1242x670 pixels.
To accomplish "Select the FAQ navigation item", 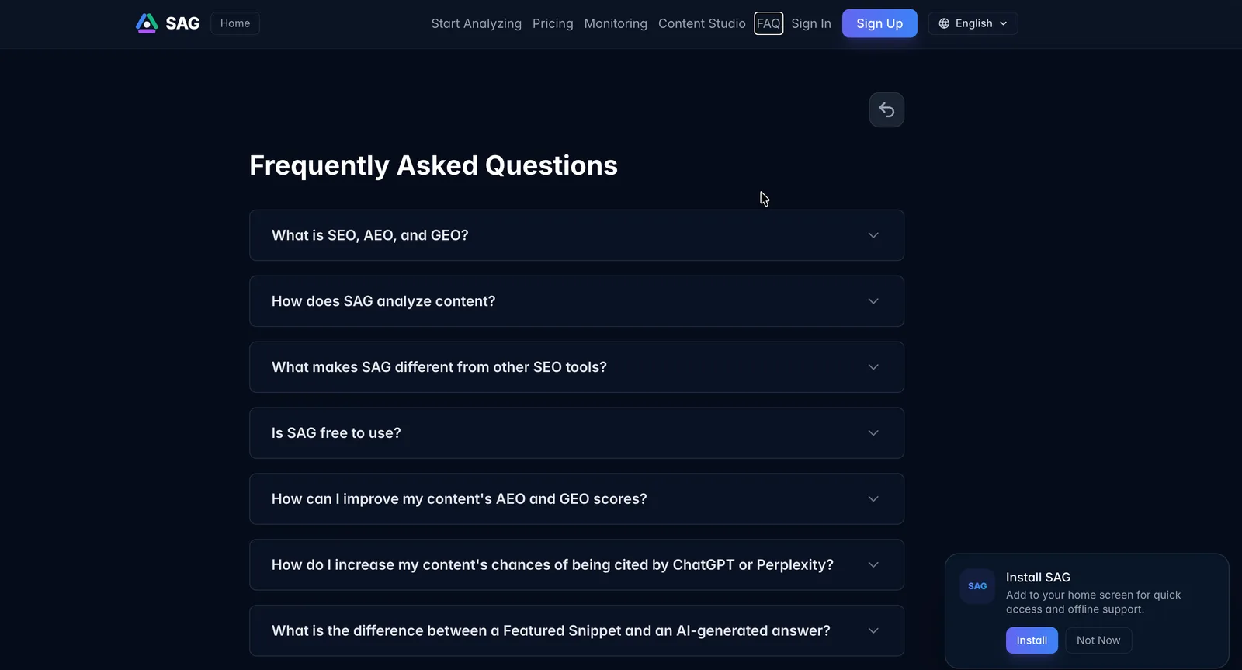I will pyautogui.click(x=768, y=23).
